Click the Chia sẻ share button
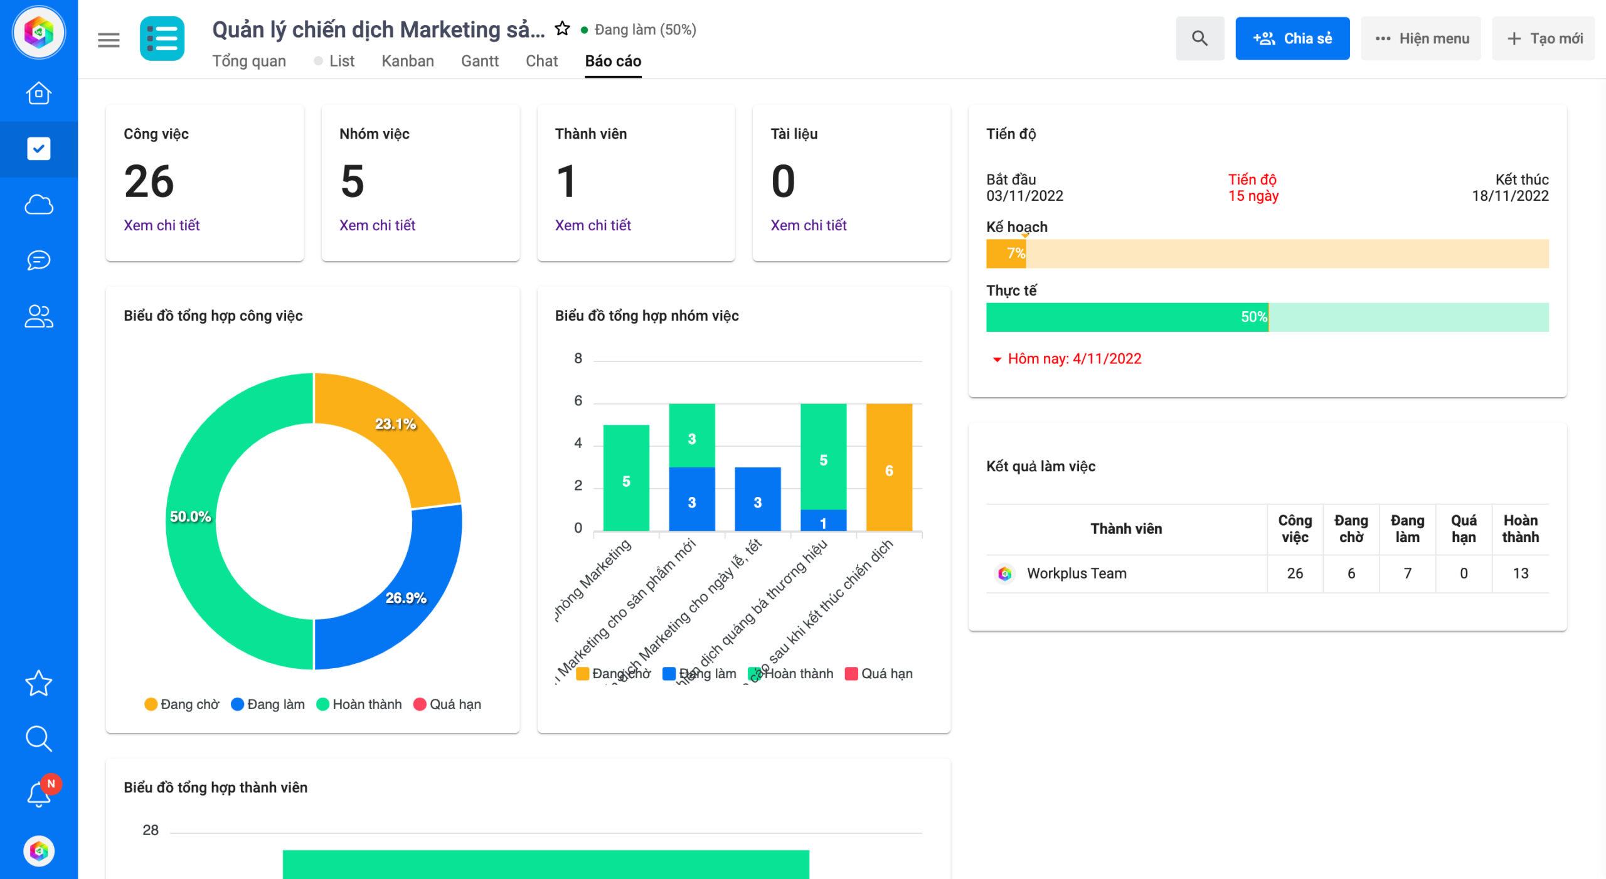The height and width of the screenshot is (879, 1606). click(x=1292, y=38)
